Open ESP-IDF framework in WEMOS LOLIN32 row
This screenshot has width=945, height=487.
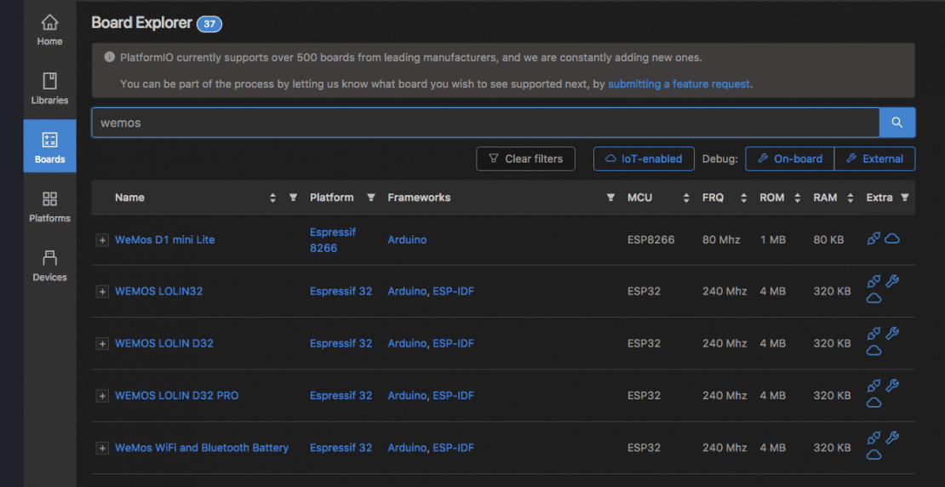[453, 292]
